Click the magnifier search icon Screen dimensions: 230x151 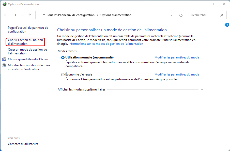[x=222, y=15]
